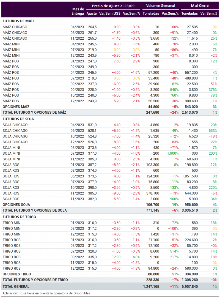Select the TOTAL GENERAL row label
Screen dimensions: 220x298
pyautogui.click(x=16, y=286)
